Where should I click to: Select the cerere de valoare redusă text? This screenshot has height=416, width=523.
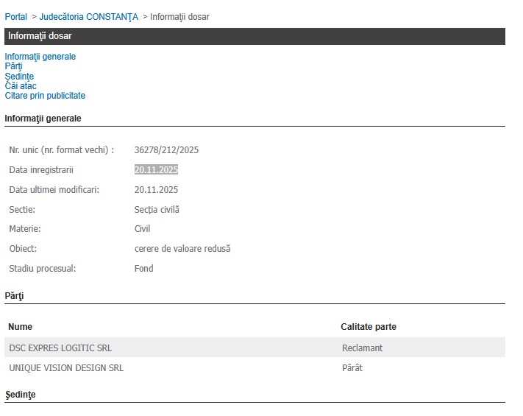pyautogui.click(x=182, y=249)
